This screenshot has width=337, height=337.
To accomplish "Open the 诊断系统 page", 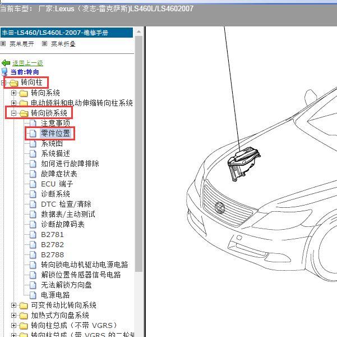I will pyautogui.click(x=56, y=194).
